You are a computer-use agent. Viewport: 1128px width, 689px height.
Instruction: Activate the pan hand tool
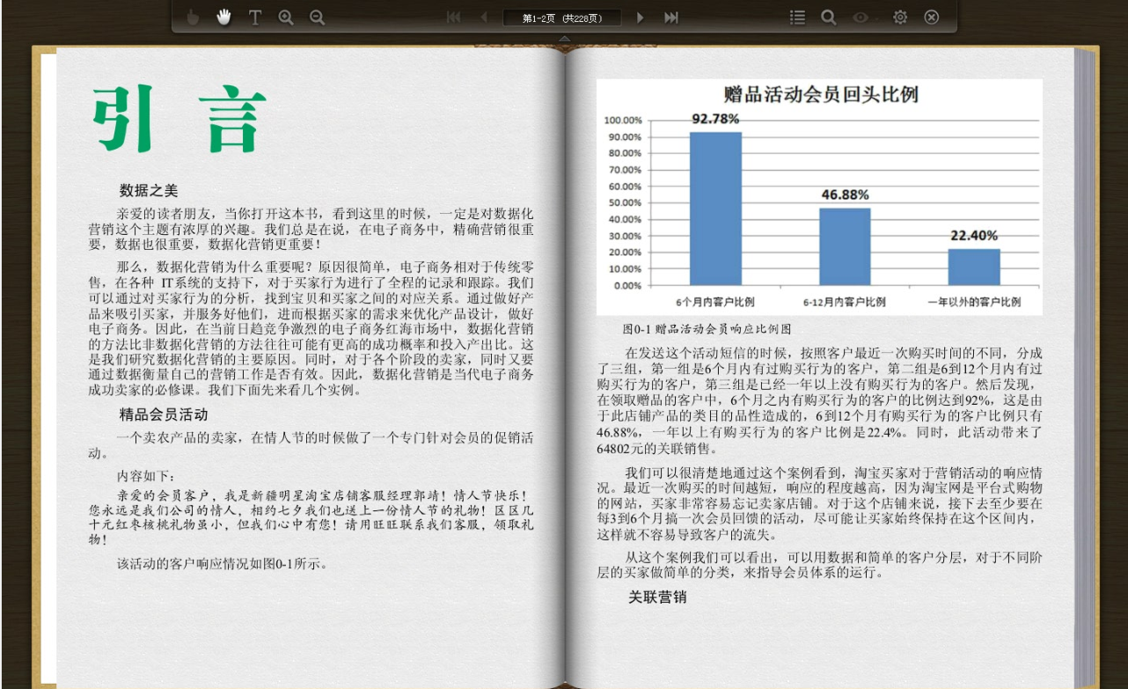click(x=223, y=17)
